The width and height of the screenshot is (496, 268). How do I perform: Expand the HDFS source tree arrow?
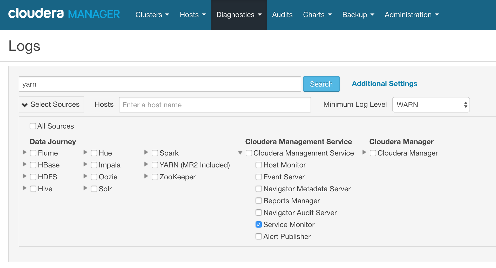tap(25, 176)
